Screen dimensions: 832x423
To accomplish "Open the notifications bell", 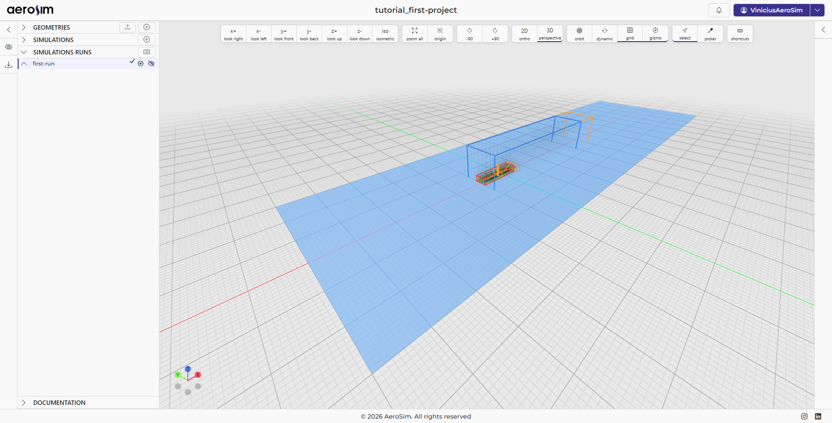I will tap(719, 10).
